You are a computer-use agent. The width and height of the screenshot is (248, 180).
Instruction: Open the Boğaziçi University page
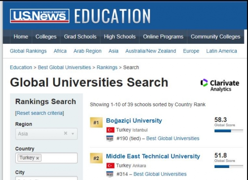[134, 121]
